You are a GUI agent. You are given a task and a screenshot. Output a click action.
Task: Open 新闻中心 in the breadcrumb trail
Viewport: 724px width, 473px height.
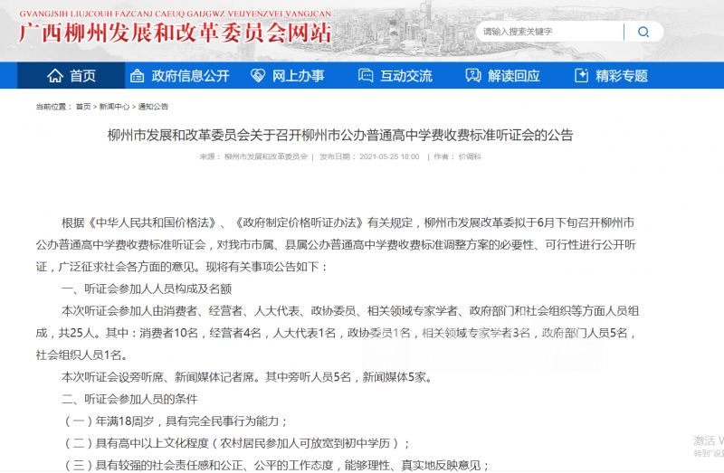(114, 107)
